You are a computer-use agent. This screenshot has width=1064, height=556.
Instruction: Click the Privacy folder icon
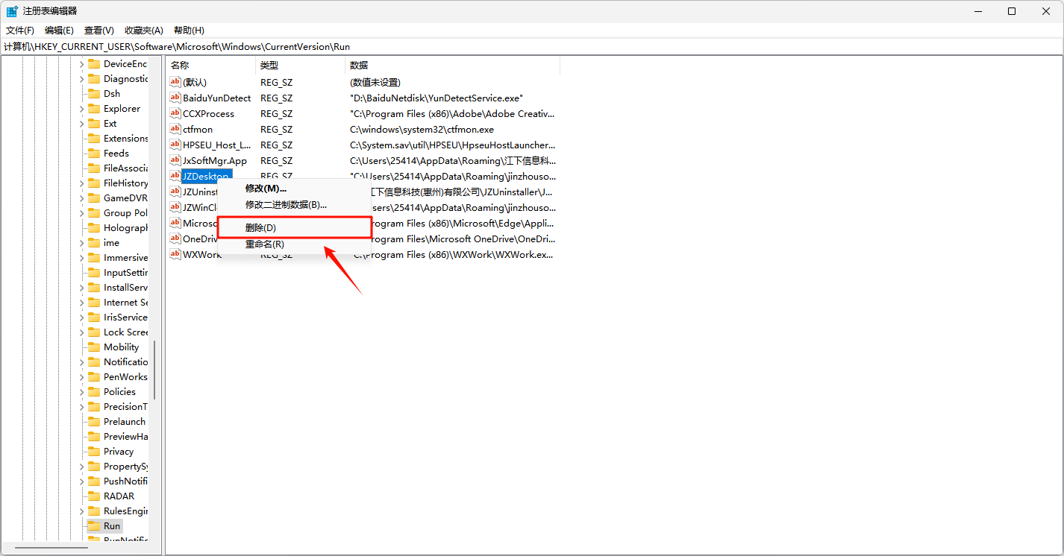[94, 451]
